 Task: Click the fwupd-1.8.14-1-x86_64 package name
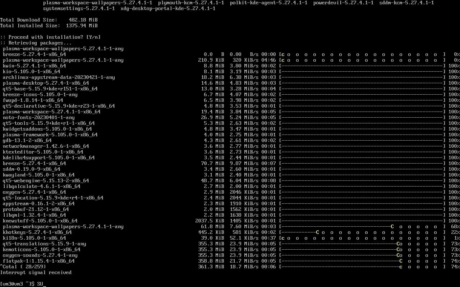click(33, 100)
